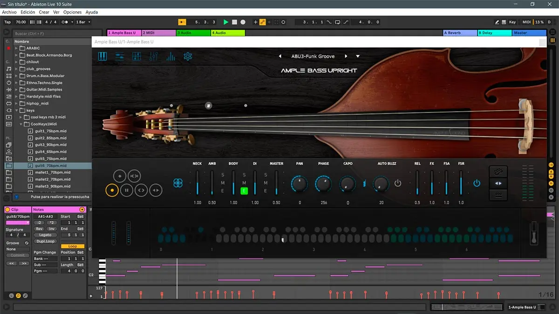Click the Inv button in Notes
The height and width of the screenshot is (314, 559).
51,229
